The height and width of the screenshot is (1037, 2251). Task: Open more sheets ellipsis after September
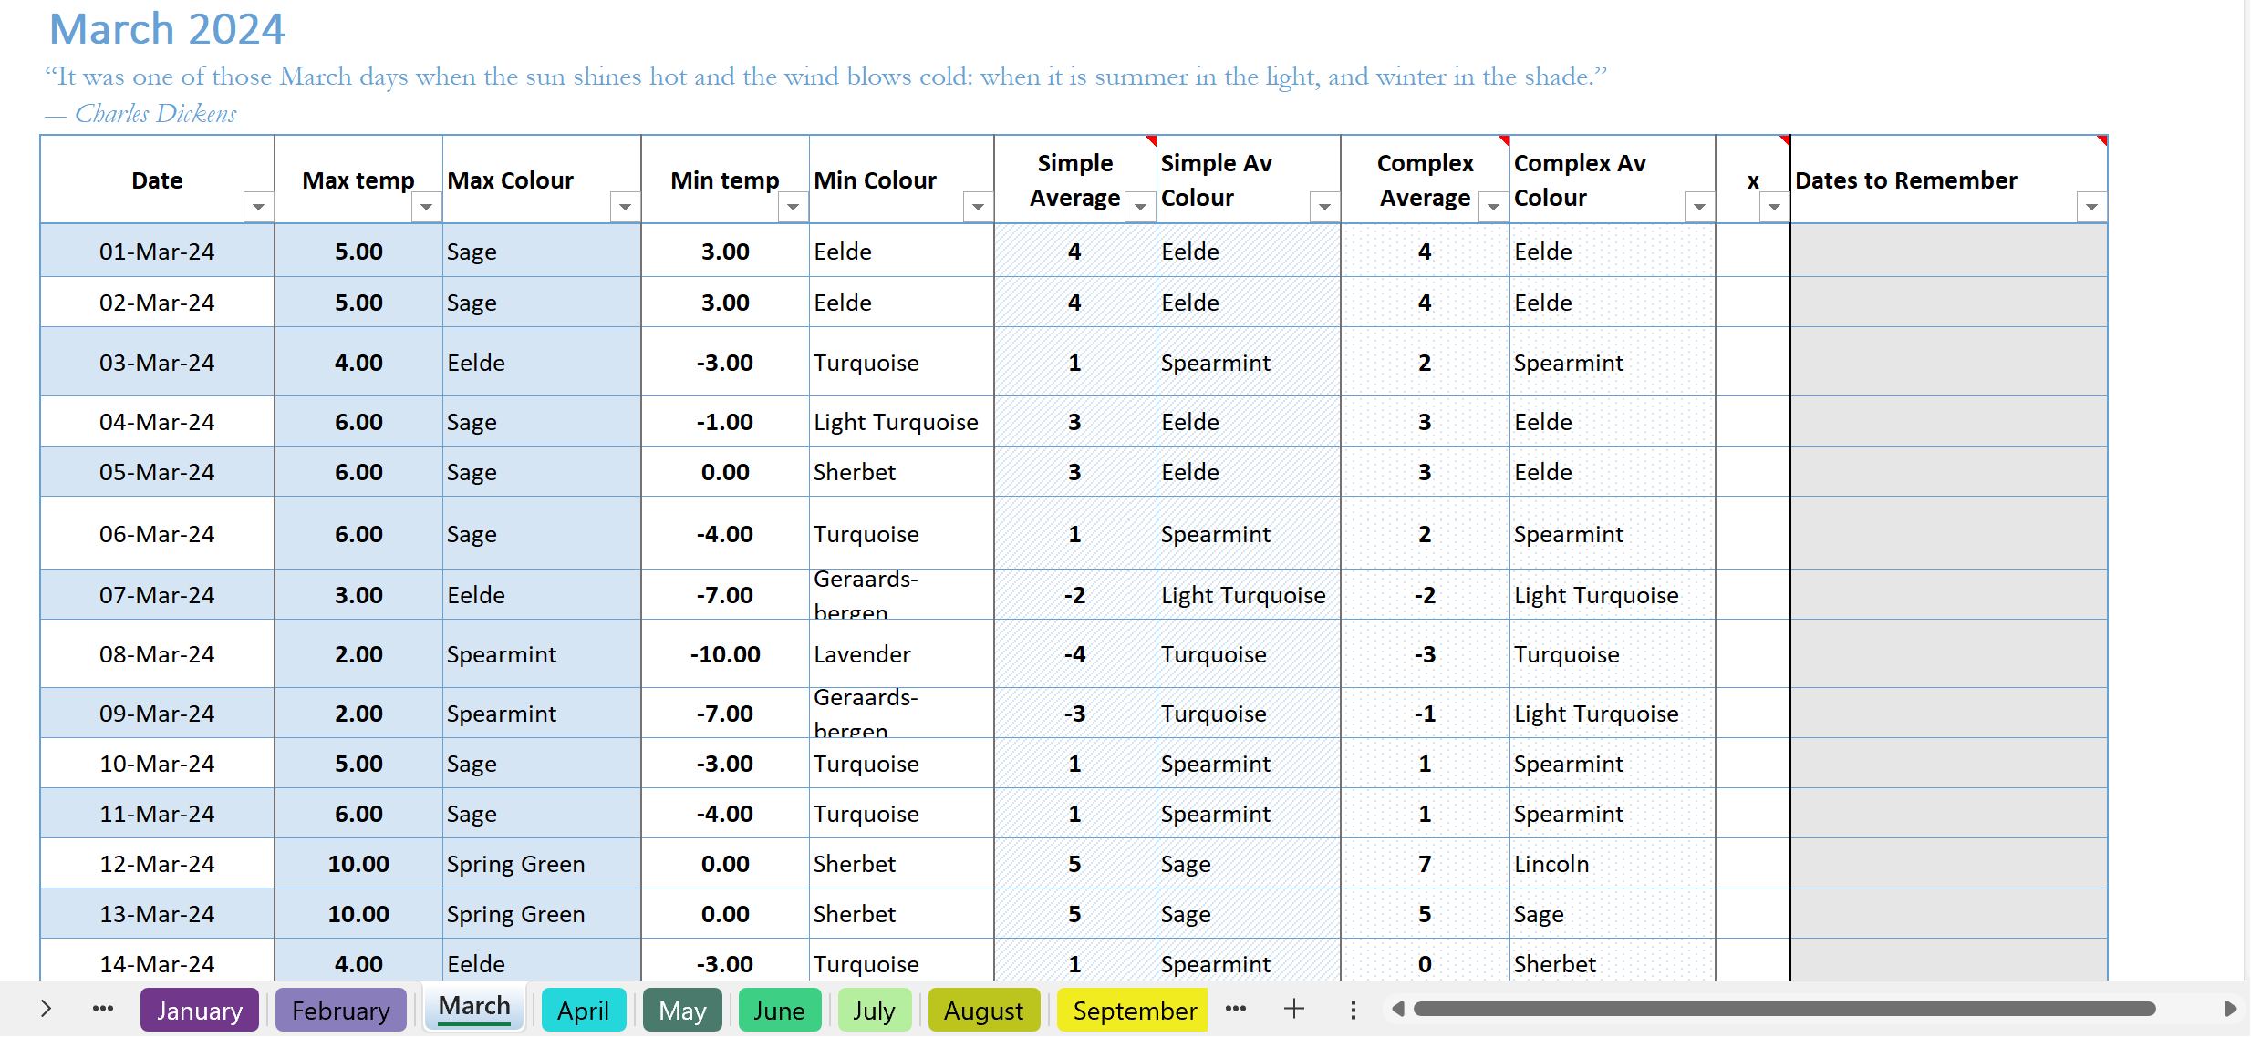pyautogui.click(x=1236, y=1009)
